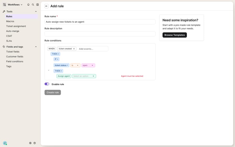Click the 'Agent must be selected' error text

(x=132, y=76)
